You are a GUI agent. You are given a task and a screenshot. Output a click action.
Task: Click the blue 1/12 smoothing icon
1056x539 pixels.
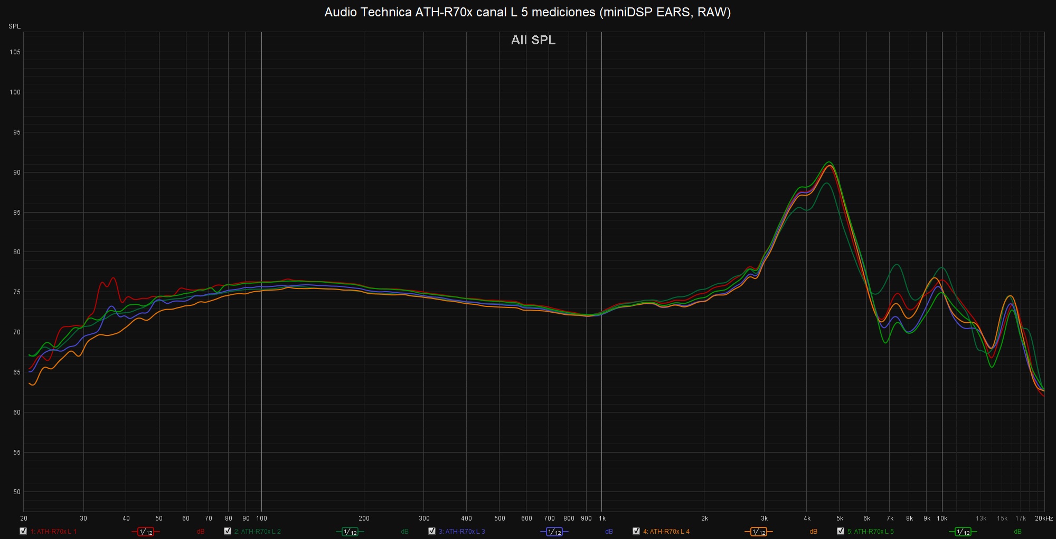[x=554, y=532]
